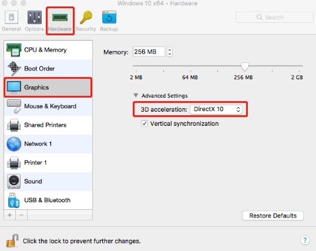Select Printer 1 in sidebar
This screenshot has height=251, width=316.
point(48,163)
